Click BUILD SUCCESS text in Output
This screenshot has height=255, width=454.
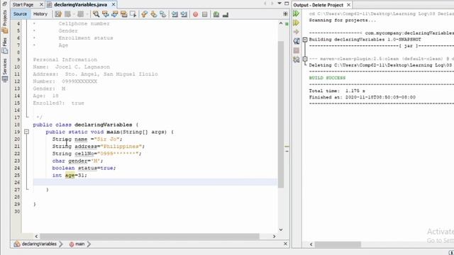click(327, 78)
